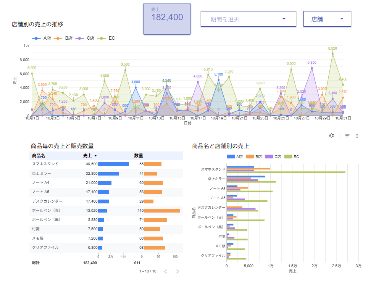Select the 付箋 table row

pos(106,229)
